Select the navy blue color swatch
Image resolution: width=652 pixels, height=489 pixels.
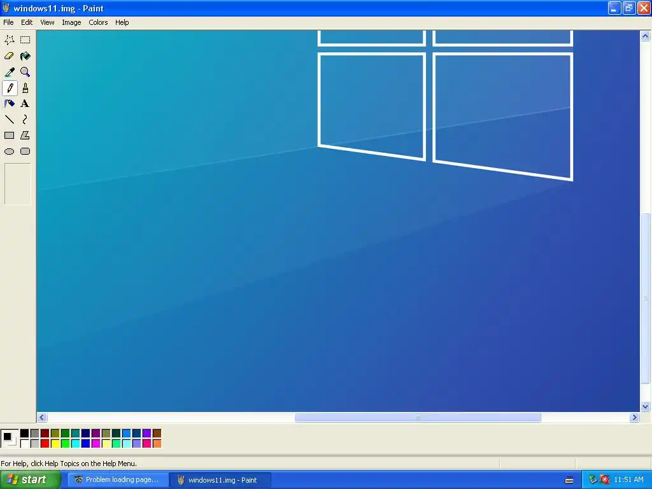(86, 434)
